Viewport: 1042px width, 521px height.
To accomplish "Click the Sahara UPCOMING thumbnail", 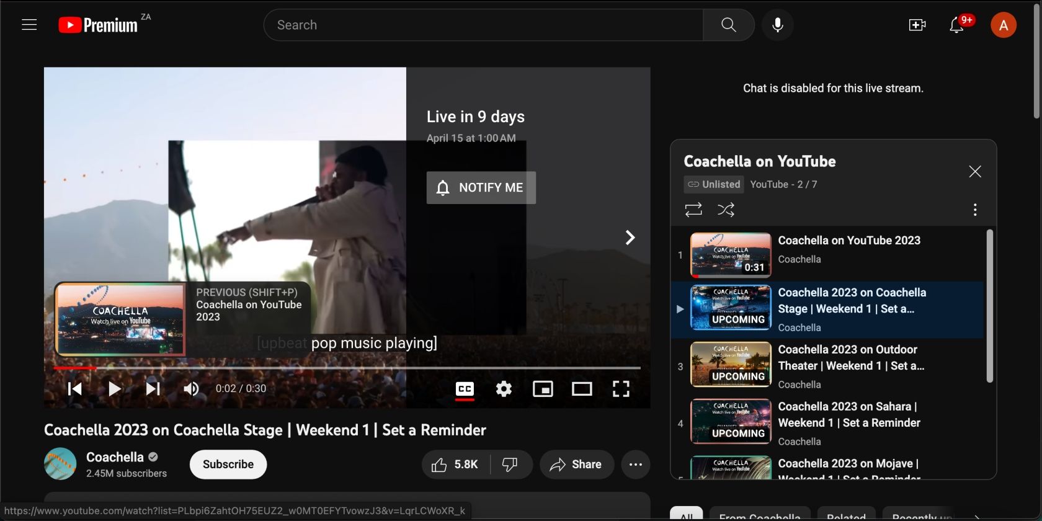I will 731,421.
